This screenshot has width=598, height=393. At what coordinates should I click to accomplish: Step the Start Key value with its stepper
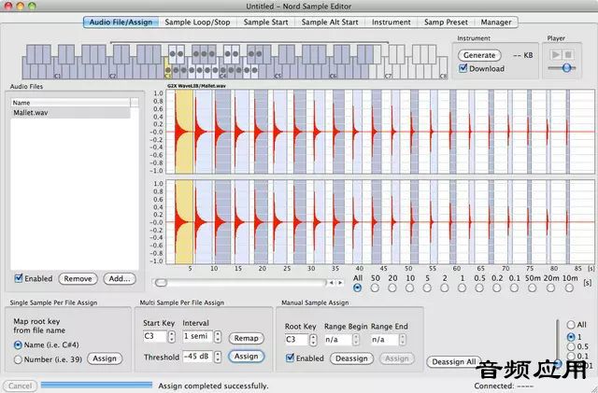click(172, 337)
